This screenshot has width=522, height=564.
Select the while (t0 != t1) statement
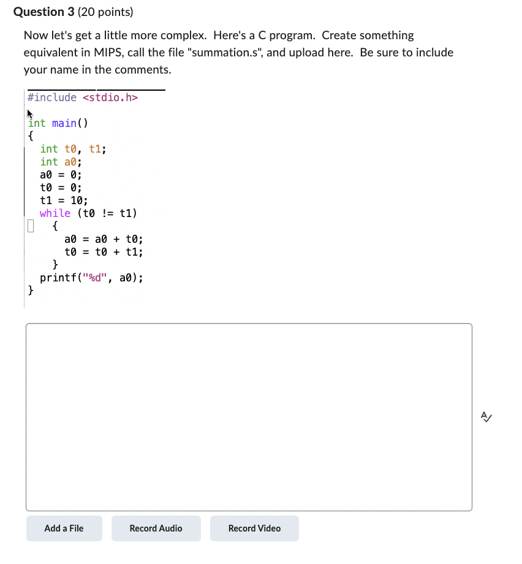click(x=87, y=213)
